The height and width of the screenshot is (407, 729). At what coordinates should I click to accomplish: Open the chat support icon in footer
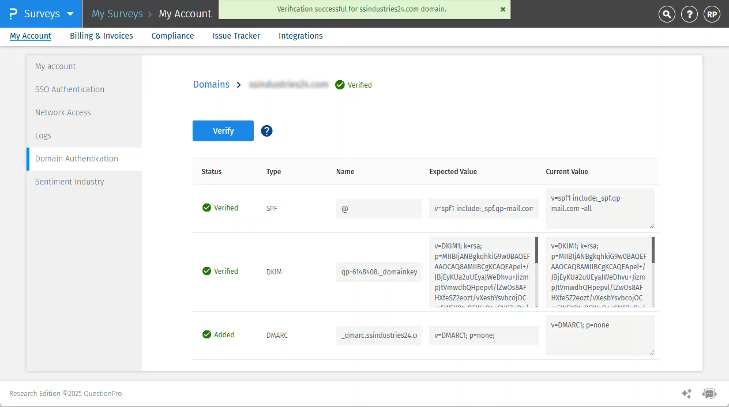709,394
